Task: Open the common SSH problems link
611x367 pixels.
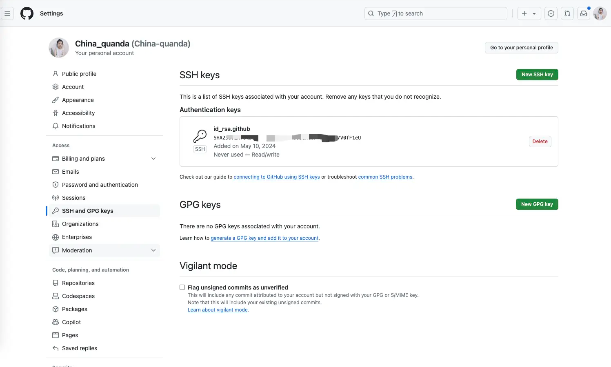Action: click(385, 177)
